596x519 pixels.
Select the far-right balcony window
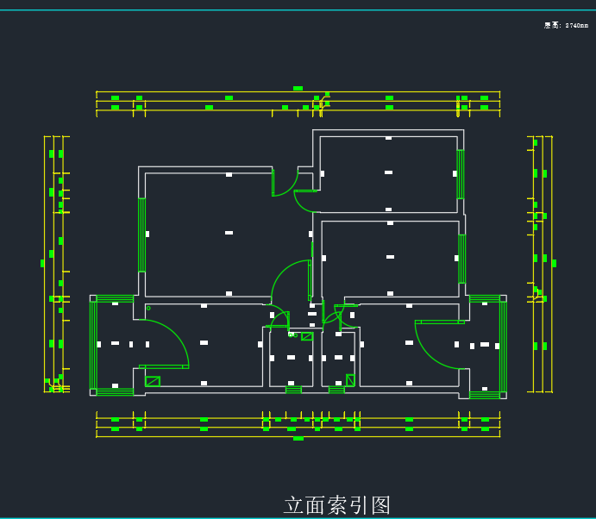click(503, 346)
